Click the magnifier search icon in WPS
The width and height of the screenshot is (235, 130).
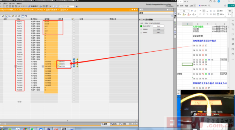(209, 6)
